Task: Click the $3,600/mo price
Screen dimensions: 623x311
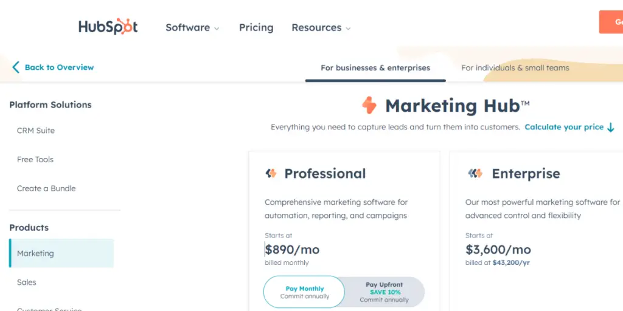Action: [498, 250]
